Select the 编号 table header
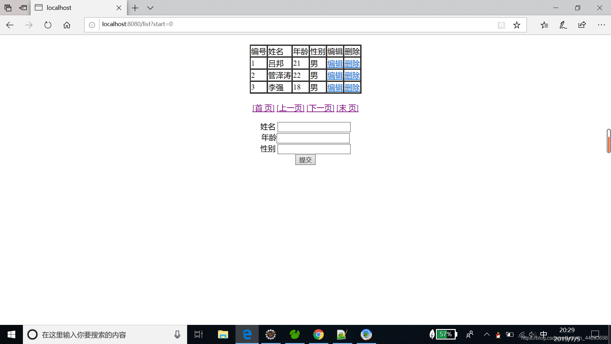The height and width of the screenshot is (344, 611). click(x=258, y=51)
